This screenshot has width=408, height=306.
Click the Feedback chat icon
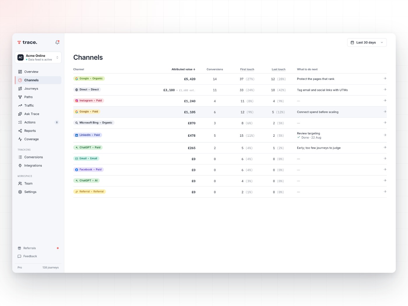click(x=20, y=256)
